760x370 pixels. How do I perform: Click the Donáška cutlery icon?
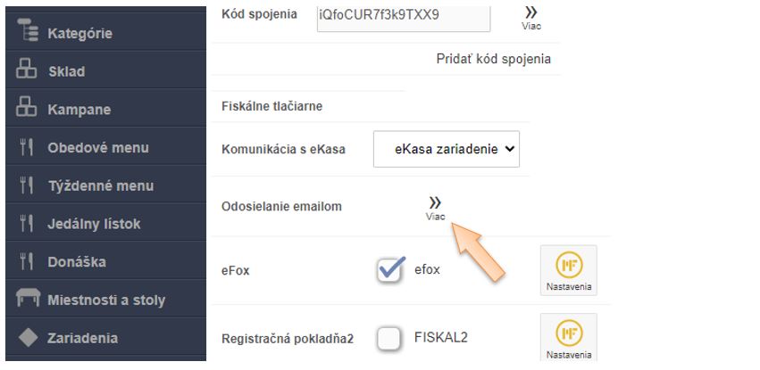pos(27,262)
